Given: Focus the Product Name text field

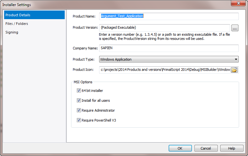Looking at the screenshot, I should [x=169, y=16].
